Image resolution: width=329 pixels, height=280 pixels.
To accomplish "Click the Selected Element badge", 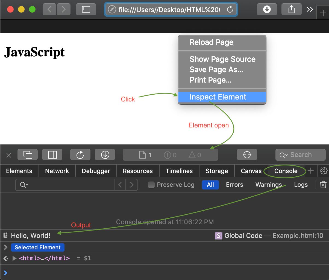I will point(37,247).
